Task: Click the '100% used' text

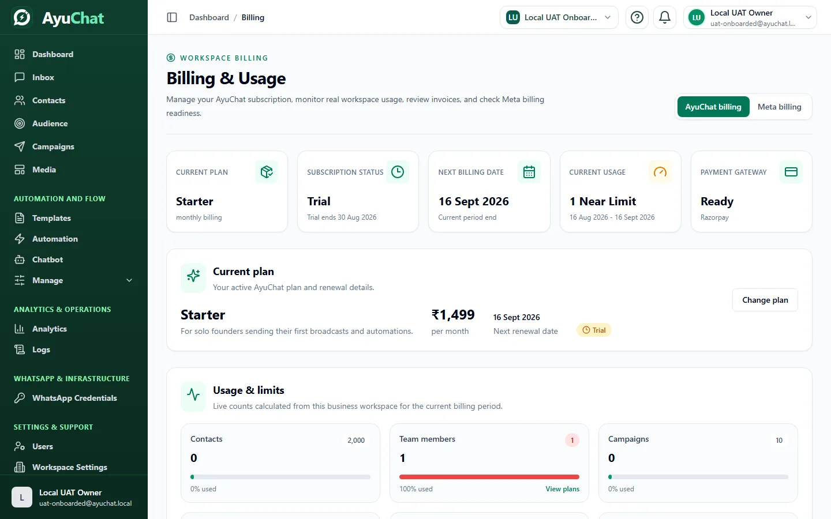Action: pos(416,489)
